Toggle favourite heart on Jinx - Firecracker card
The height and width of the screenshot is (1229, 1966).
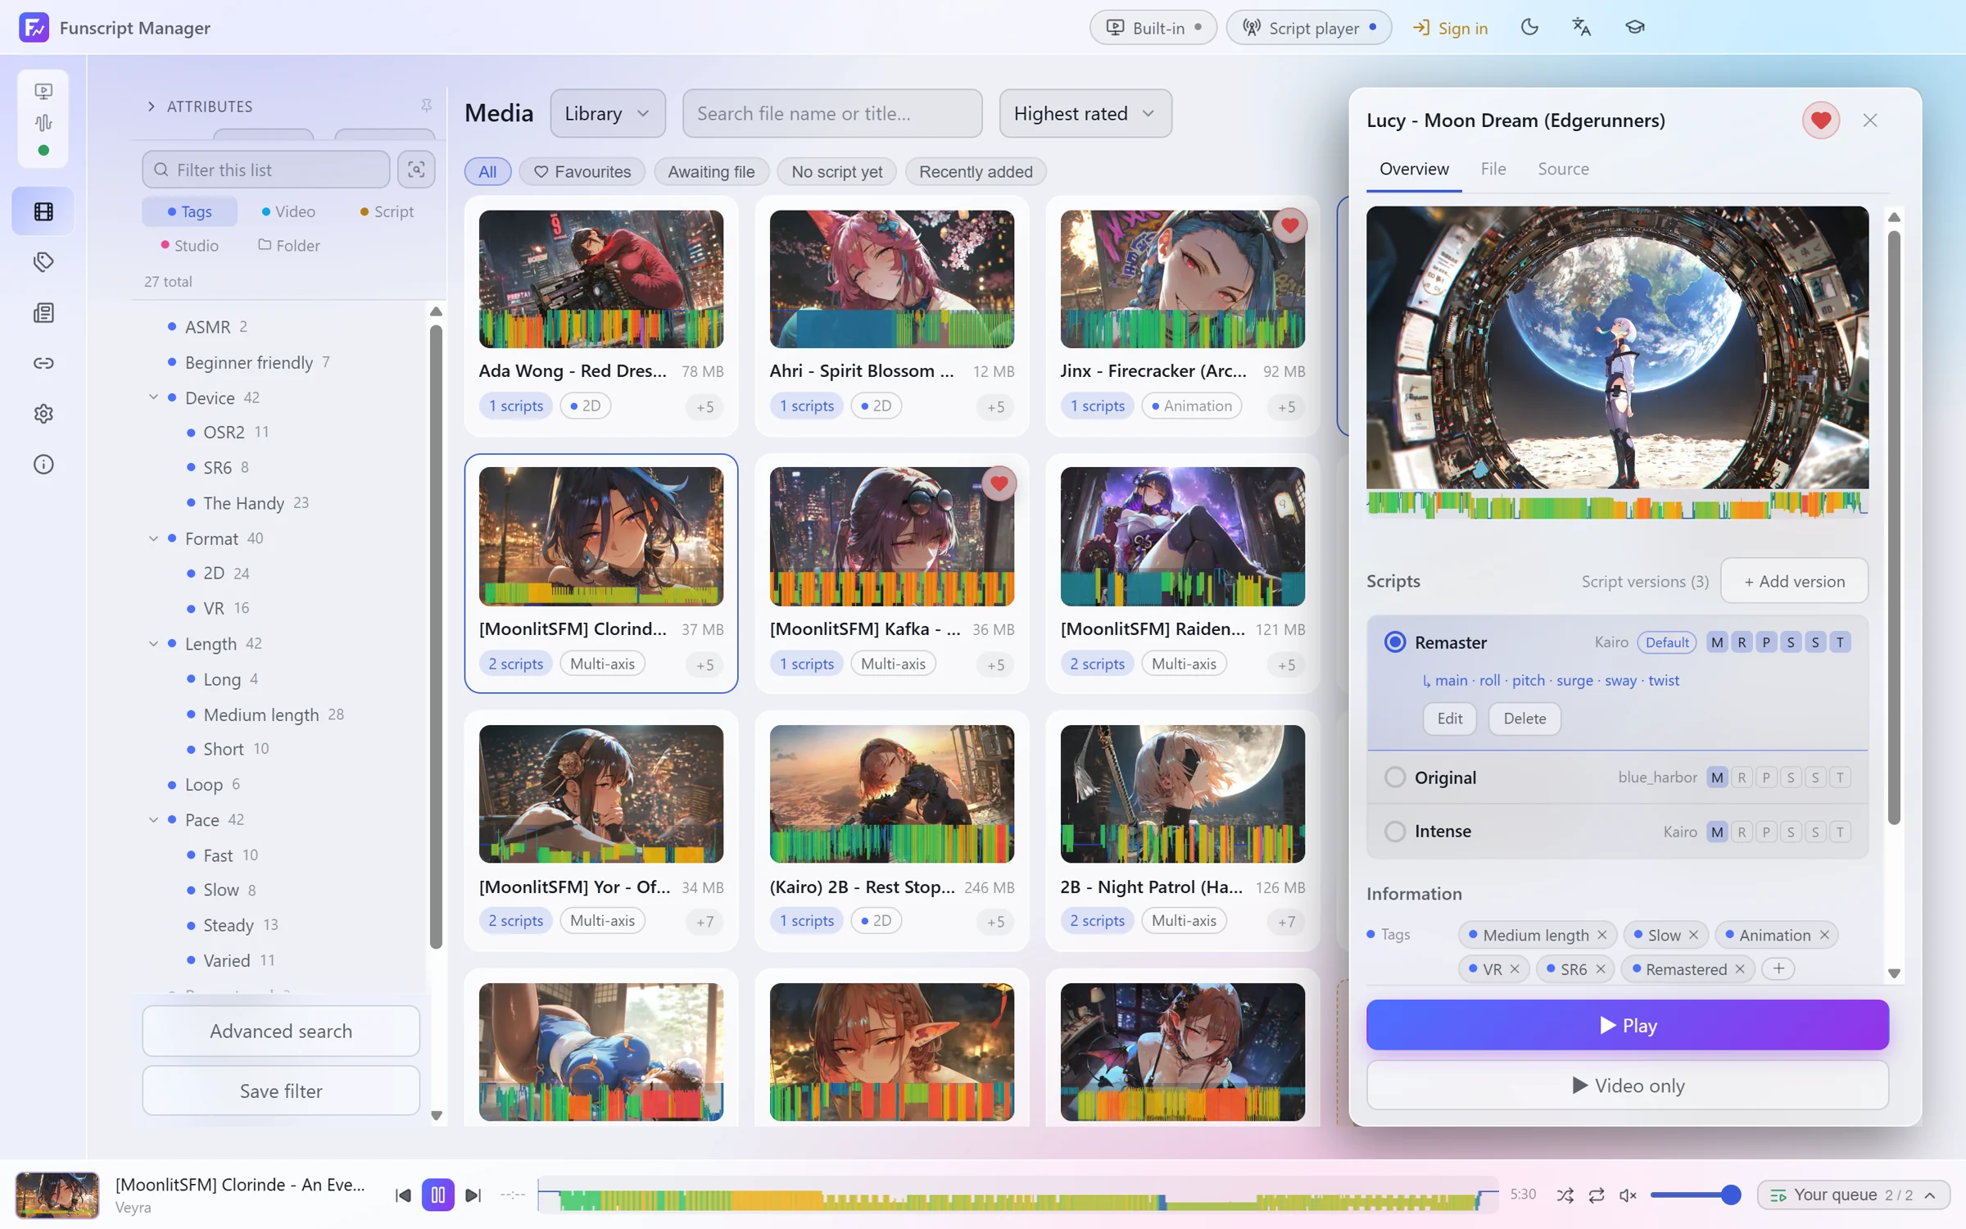tap(1289, 225)
